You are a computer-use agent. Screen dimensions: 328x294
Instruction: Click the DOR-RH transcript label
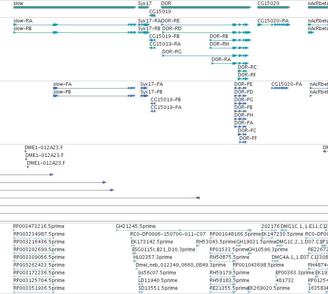pos(219,44)
